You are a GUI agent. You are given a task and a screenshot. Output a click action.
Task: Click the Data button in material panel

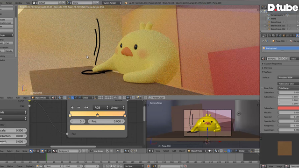point(294,59)
